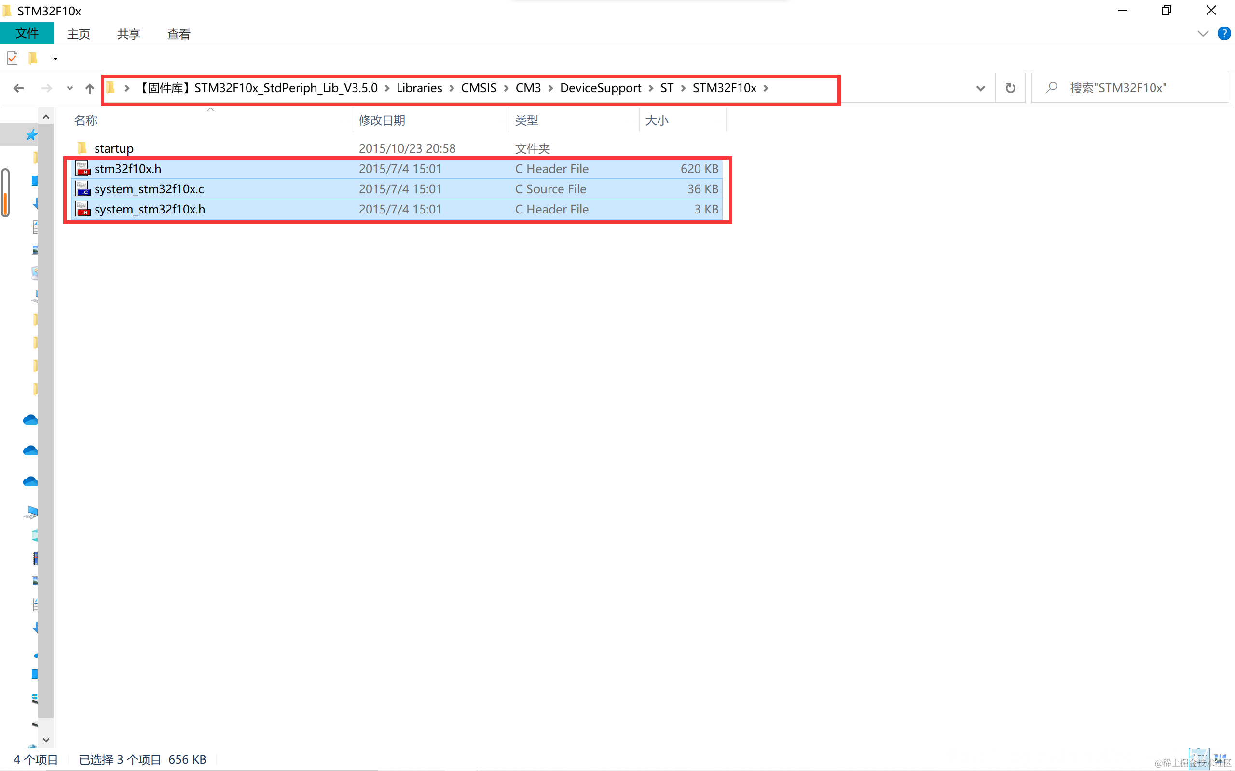
Task: Navigate to Libraries in the breadcrumb
Action: pyautogui.click(x=419, y=88)
